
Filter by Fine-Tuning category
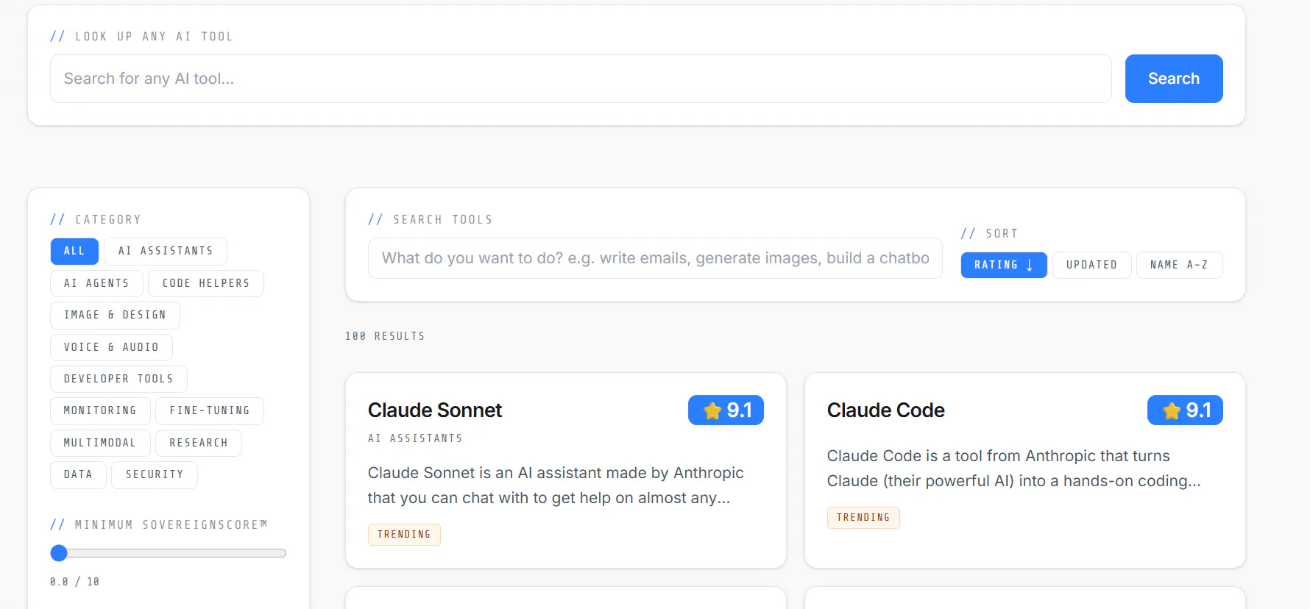[210, 410]
